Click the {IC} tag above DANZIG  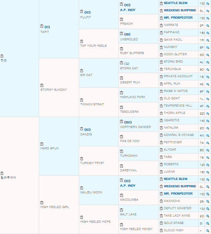click(87, 130)
